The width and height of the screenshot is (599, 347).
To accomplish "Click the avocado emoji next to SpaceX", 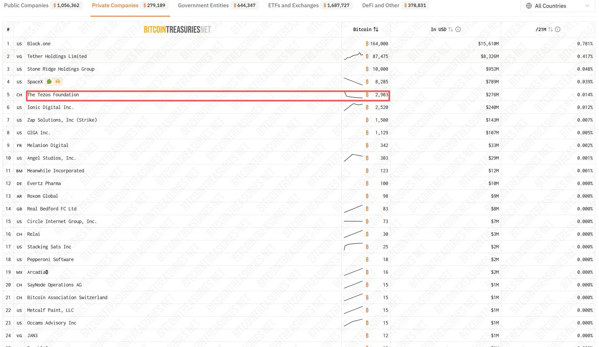I will pos(49,81).
